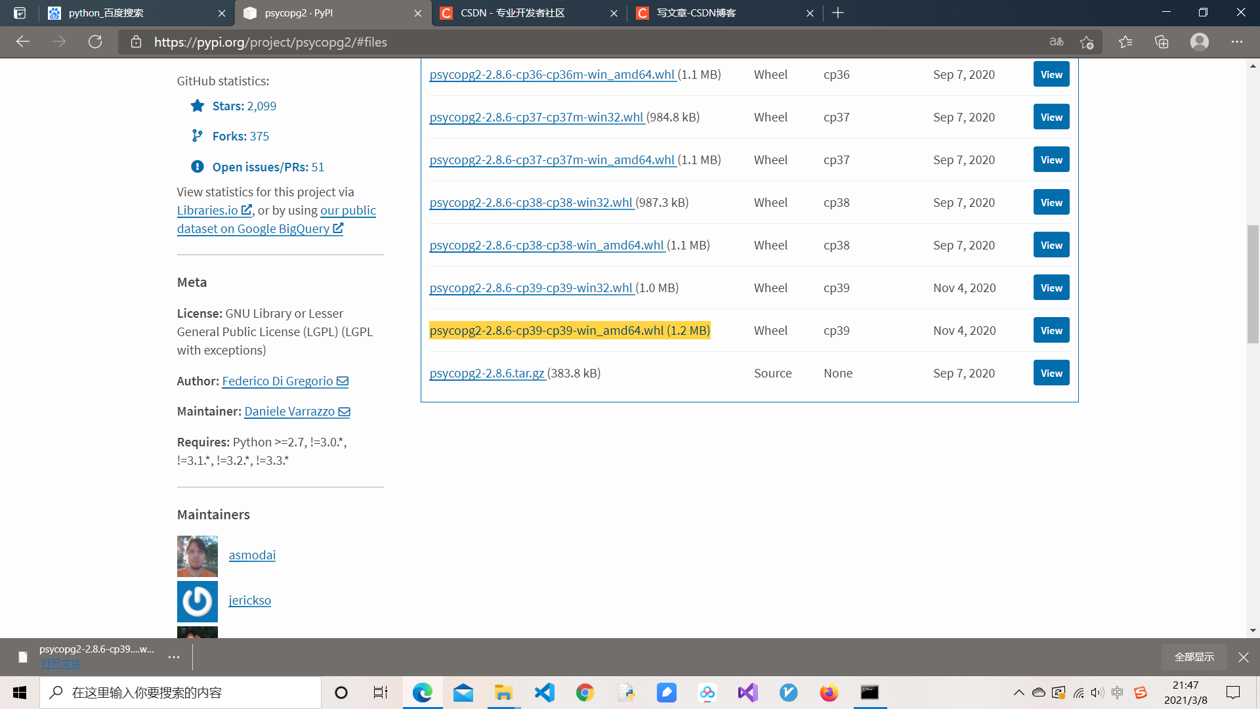Open the browser profile avatar
Screen dimensions: 1260x709
pos(1200,41)
